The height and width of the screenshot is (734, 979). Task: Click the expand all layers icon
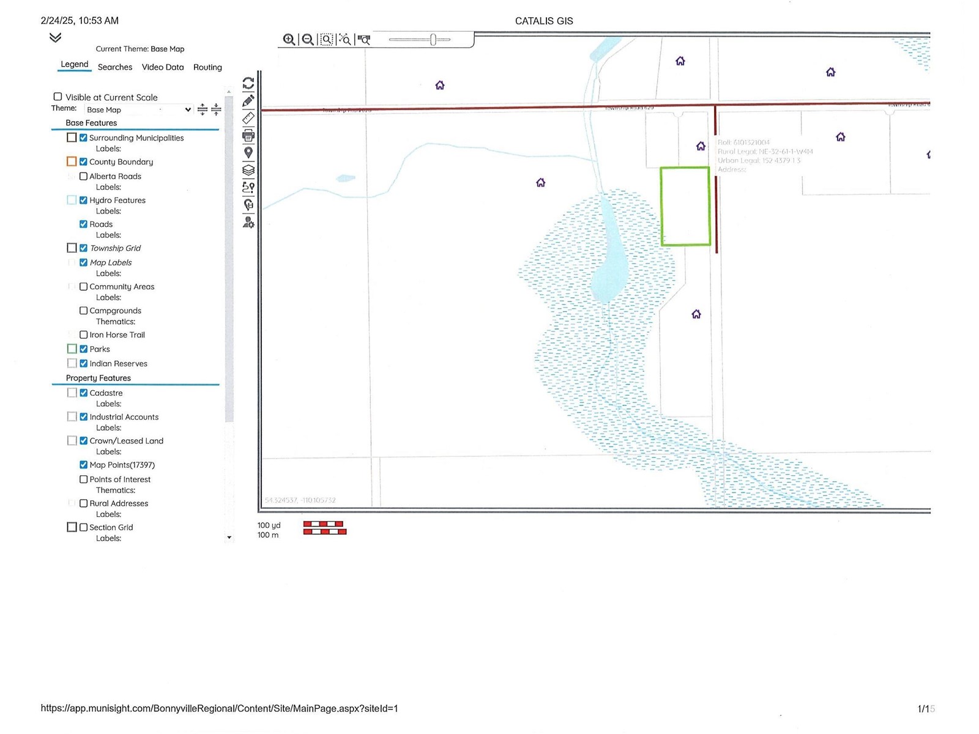point(203,109)
